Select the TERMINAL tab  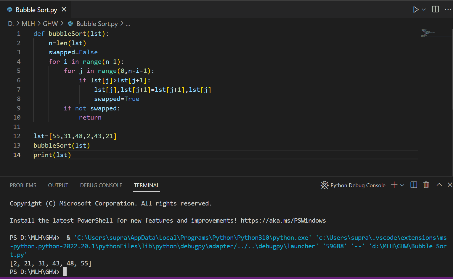147,185
